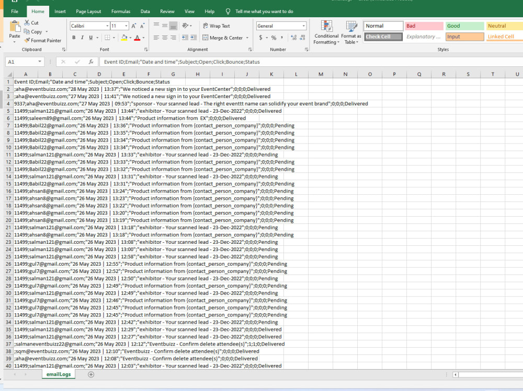Image resolution: width=523 pixels, height=391 pixels.
Task: Click the Cut scissors icon
Action: click(x=27, y=22)
